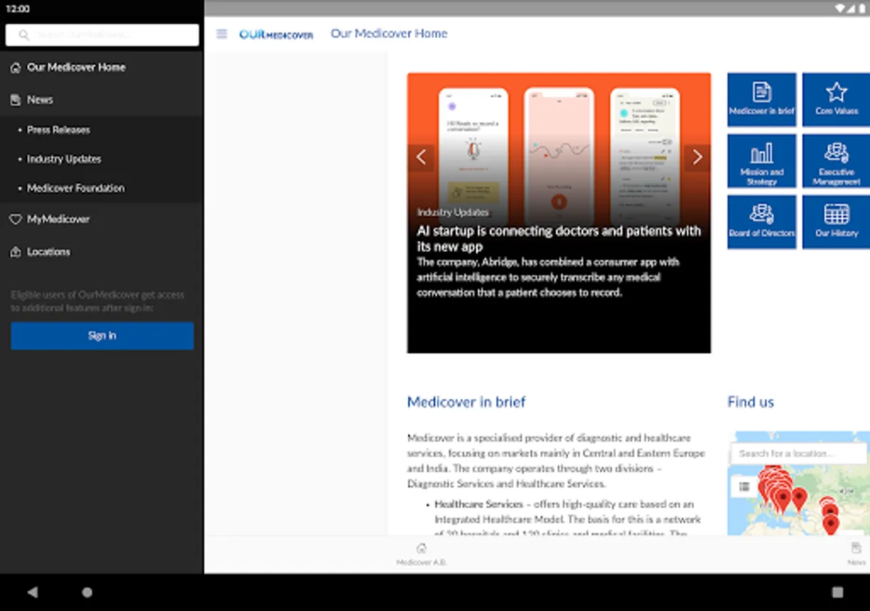Open the Board of Directors tile
Viewport: 870px width, 611px height.
coord(762,222)
